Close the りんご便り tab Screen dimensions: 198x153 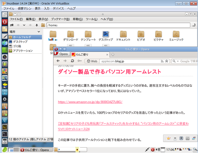click(107, 55)
